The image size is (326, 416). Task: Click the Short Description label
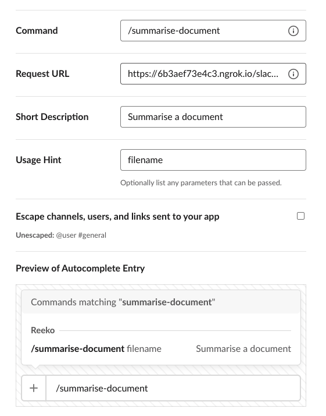[52, 117]
